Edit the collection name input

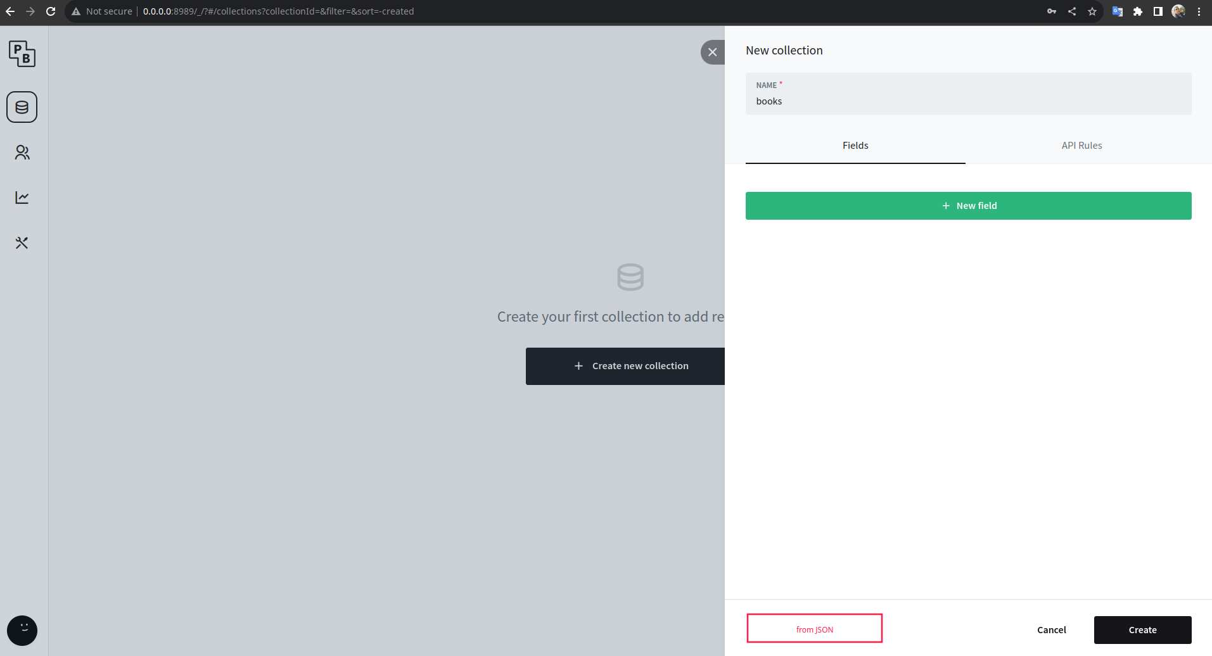tap(968, 101)
